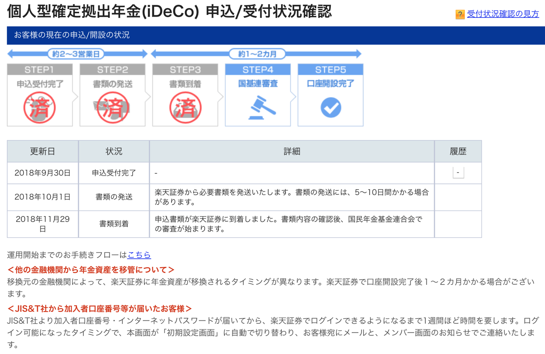Click the STEP5 header label
Screen dimensions: 545x354
point(330,70)
